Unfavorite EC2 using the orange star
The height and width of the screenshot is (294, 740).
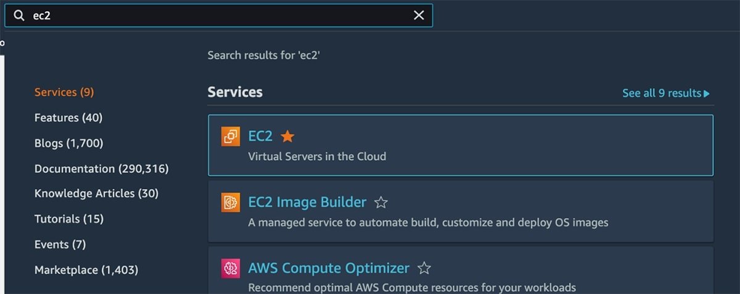[287, 136]
